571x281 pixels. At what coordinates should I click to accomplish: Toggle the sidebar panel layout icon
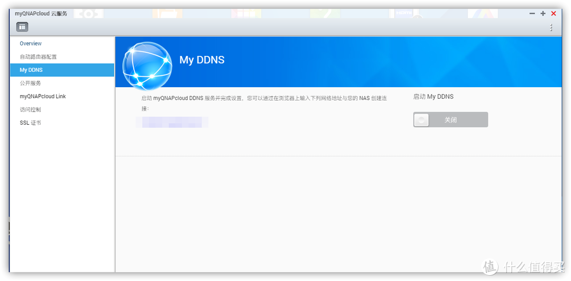tap(22, 27)
